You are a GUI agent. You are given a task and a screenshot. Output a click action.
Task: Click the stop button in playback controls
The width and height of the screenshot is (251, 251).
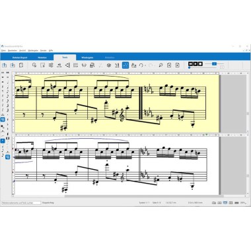click(x=200, y=64)
